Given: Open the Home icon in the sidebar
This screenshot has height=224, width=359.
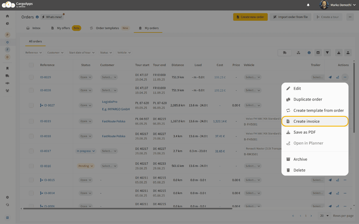Looking at the screenshot, I should pyautogui.click(x=7, y=16).
